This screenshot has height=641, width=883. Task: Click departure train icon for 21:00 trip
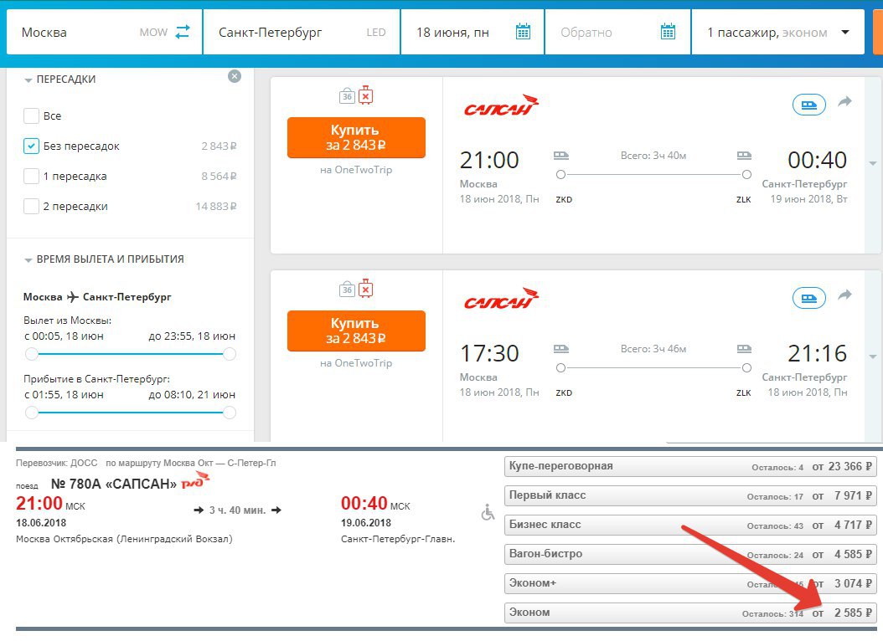point(561,155)
